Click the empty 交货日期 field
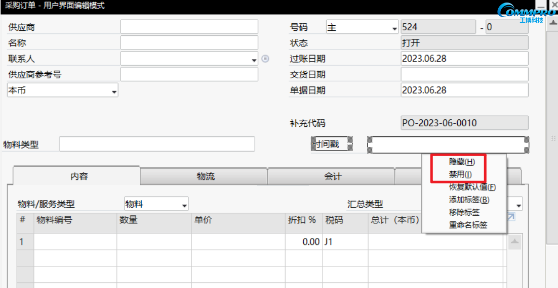Screen dimensions: 558x288 click(464, 75)
